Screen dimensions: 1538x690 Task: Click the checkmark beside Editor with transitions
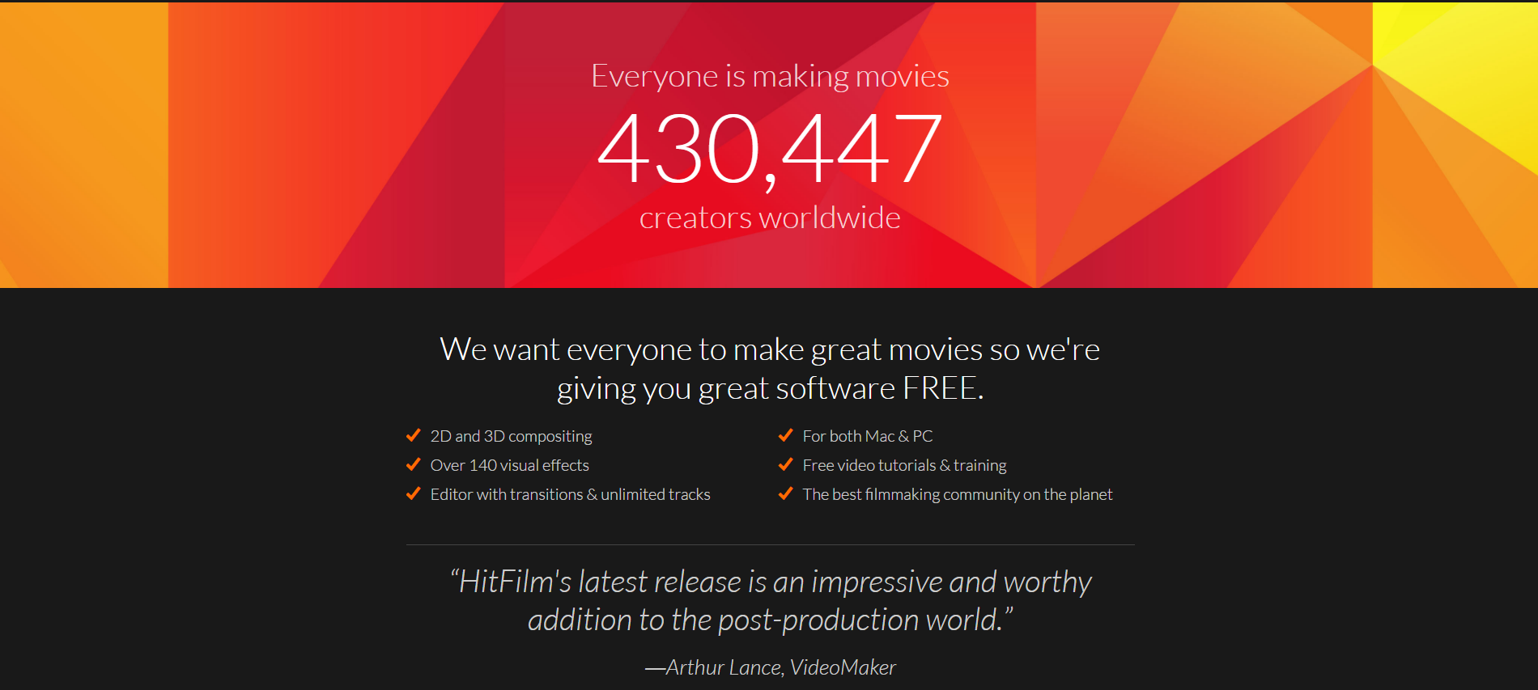tap(413, 493)
